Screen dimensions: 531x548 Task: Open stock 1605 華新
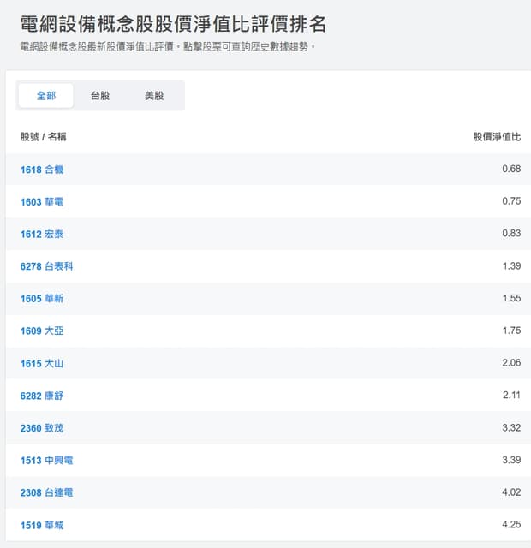pyautogui.click(x=42, y=299)
